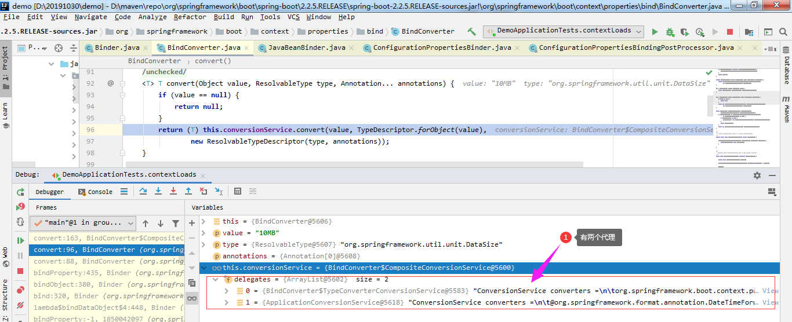Switch to Console tab in debugger

(x=95, y=192)
